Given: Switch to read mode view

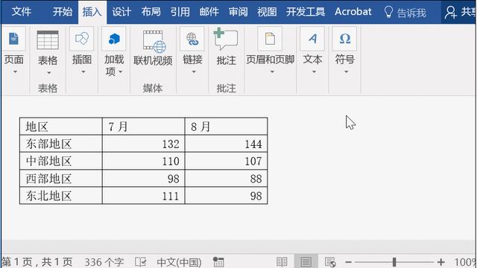Looking at the screenshot, I should [282, 261].
